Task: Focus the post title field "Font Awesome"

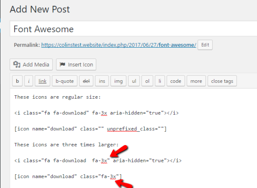Action: (x=133, y=29)
